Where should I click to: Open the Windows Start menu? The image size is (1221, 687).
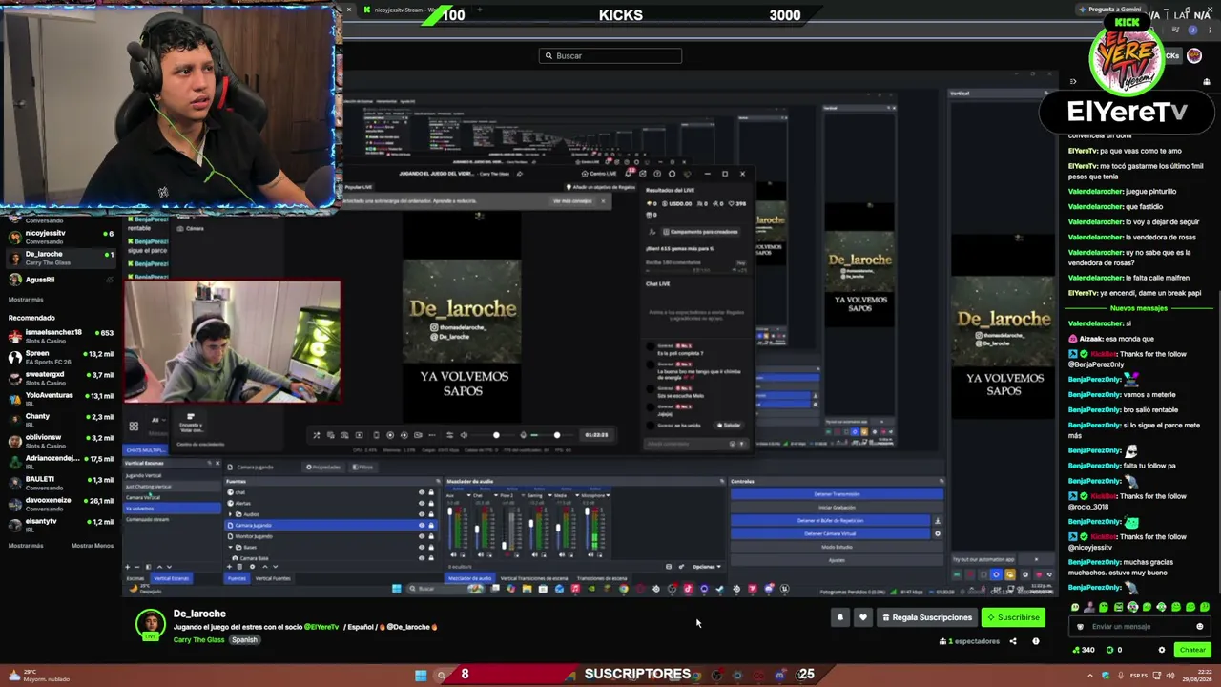coord(421,676)
